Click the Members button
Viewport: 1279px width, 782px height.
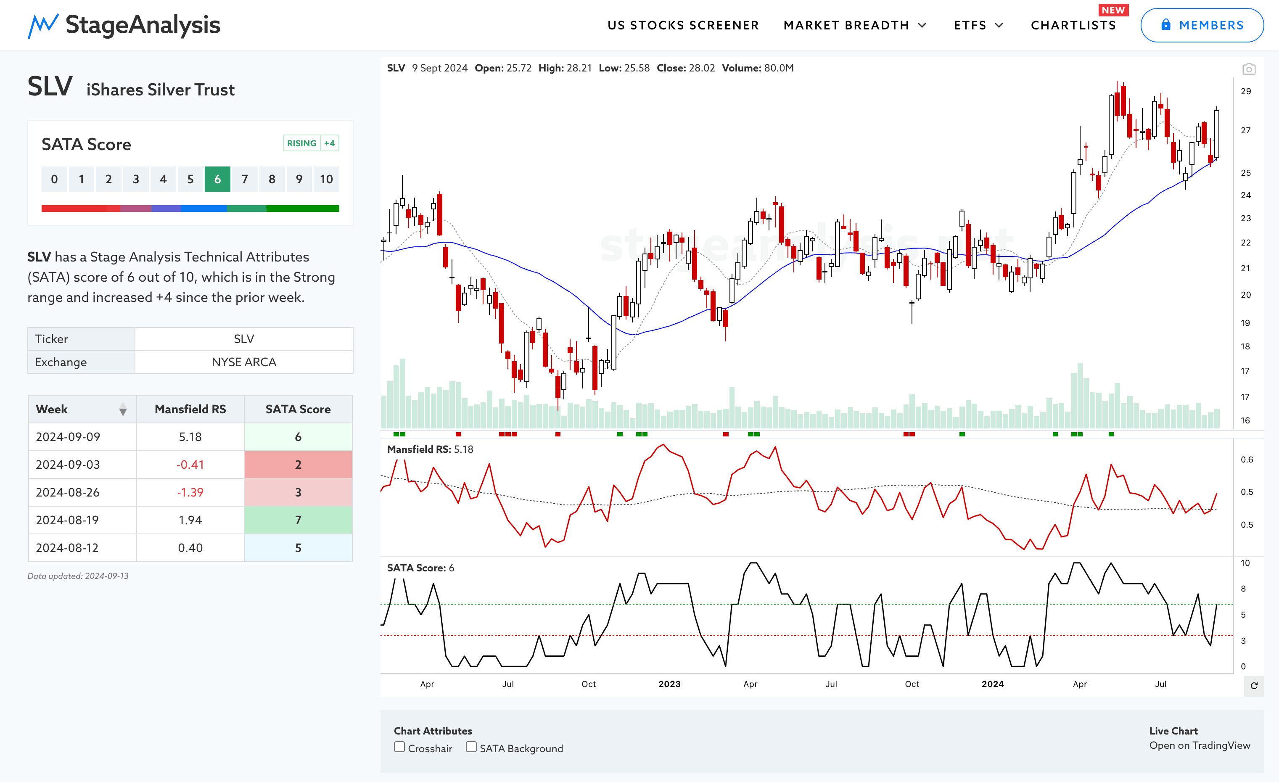point(1202,25)
